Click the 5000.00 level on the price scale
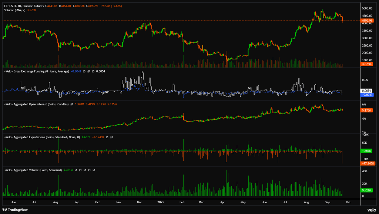 pyautogui.click(x=368, y=8)
